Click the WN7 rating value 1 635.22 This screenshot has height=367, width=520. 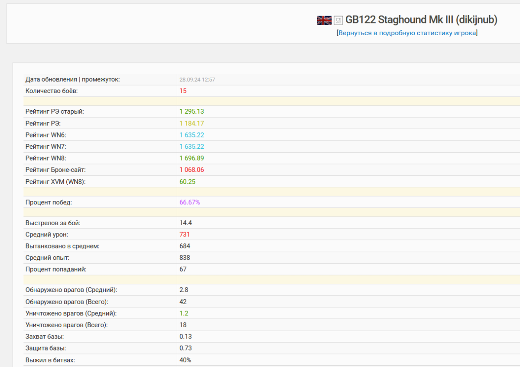[x=192, y=147]
